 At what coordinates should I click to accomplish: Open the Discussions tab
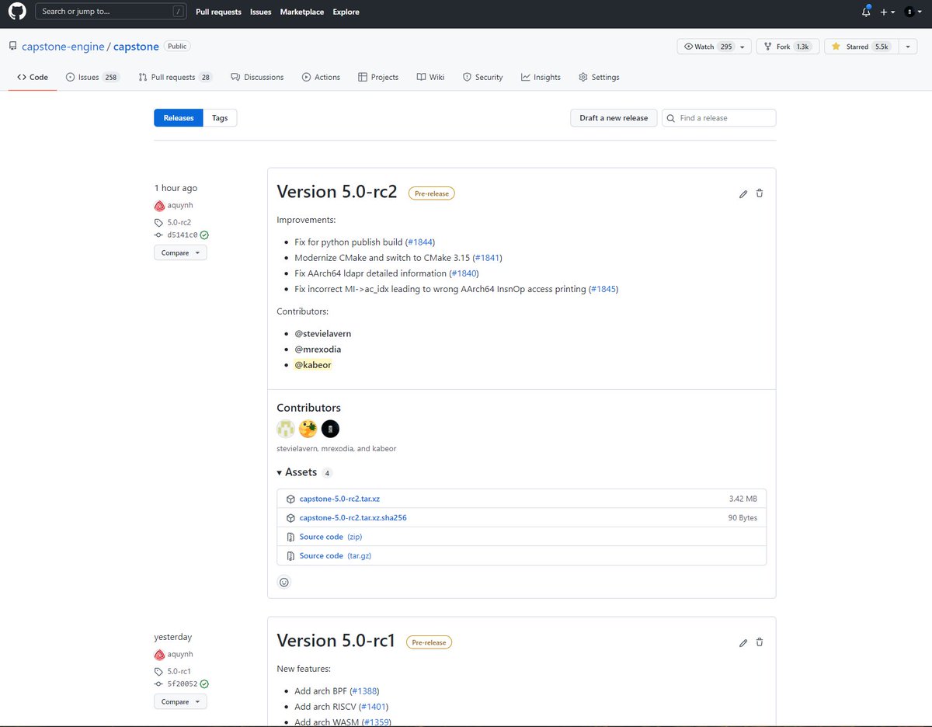point(258,77)
